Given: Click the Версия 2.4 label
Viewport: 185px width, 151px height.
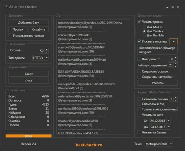Looking at the screenshot, I should 29,144.
